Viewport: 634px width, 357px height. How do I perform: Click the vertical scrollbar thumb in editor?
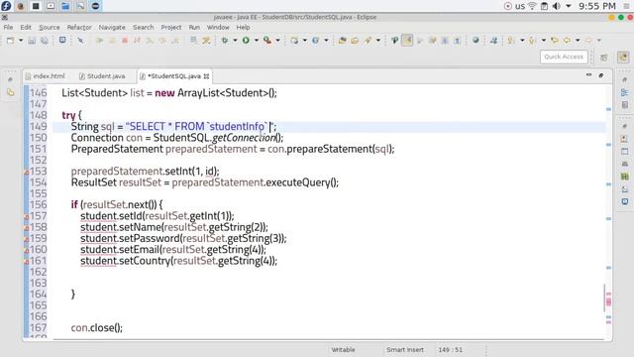pos(604,297)
